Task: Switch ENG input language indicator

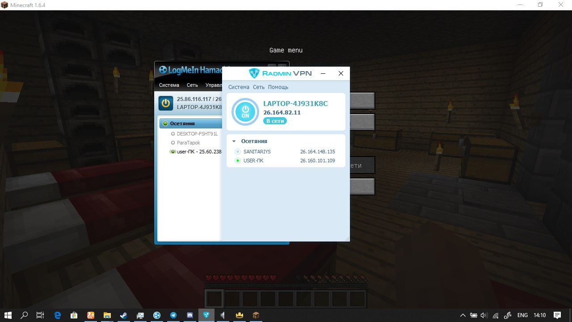Action: pos(522,315)
